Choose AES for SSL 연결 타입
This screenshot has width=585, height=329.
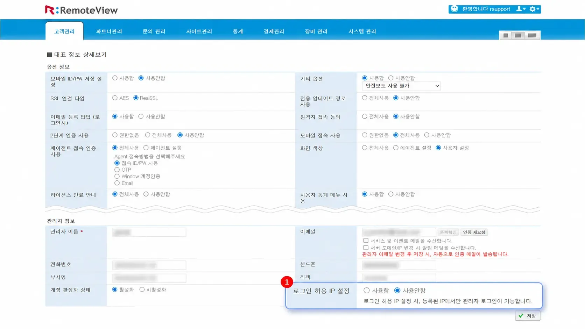pos(115,98)
